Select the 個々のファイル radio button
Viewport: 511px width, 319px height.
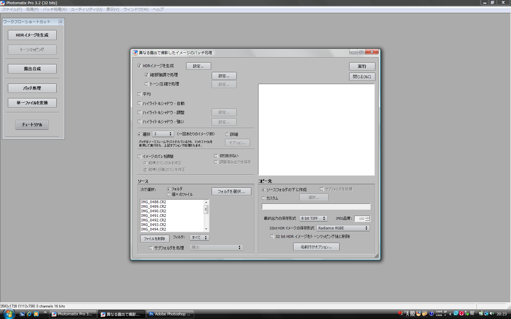point(169,194)
